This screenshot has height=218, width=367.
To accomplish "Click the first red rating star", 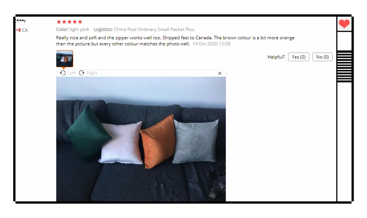I will 59,22.
